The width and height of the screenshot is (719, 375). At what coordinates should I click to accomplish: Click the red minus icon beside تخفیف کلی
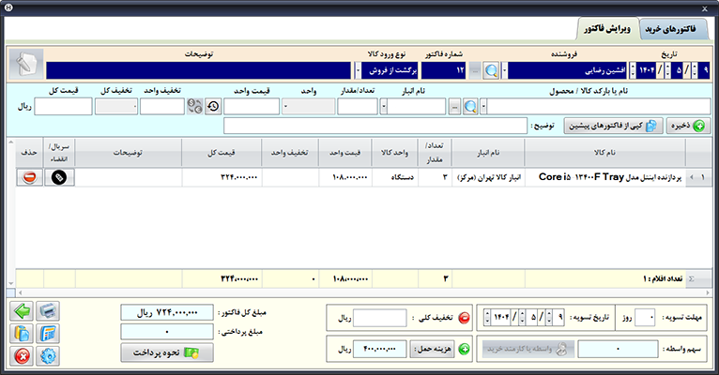[x=464, y=318]
